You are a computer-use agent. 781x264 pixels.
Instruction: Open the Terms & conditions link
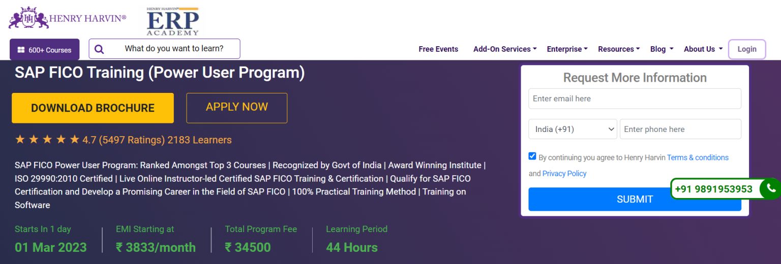click(x=698, y=157)
